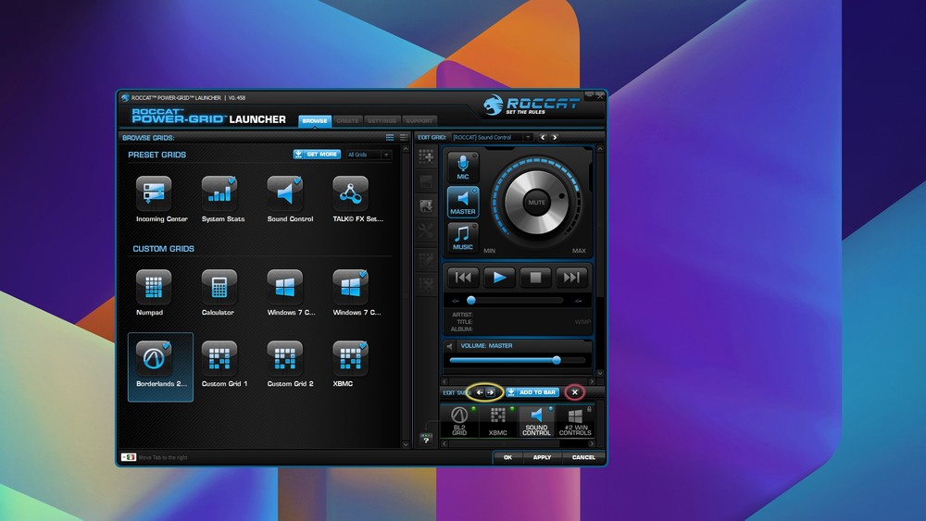Viewport: 926px width, 521px height.
Task: Go to next grid using right arrow
Action: [x=555, y=138]
